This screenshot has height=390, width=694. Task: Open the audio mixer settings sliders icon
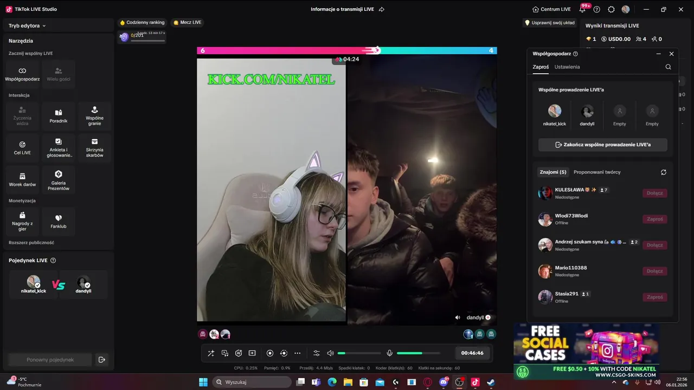(317, 353)
